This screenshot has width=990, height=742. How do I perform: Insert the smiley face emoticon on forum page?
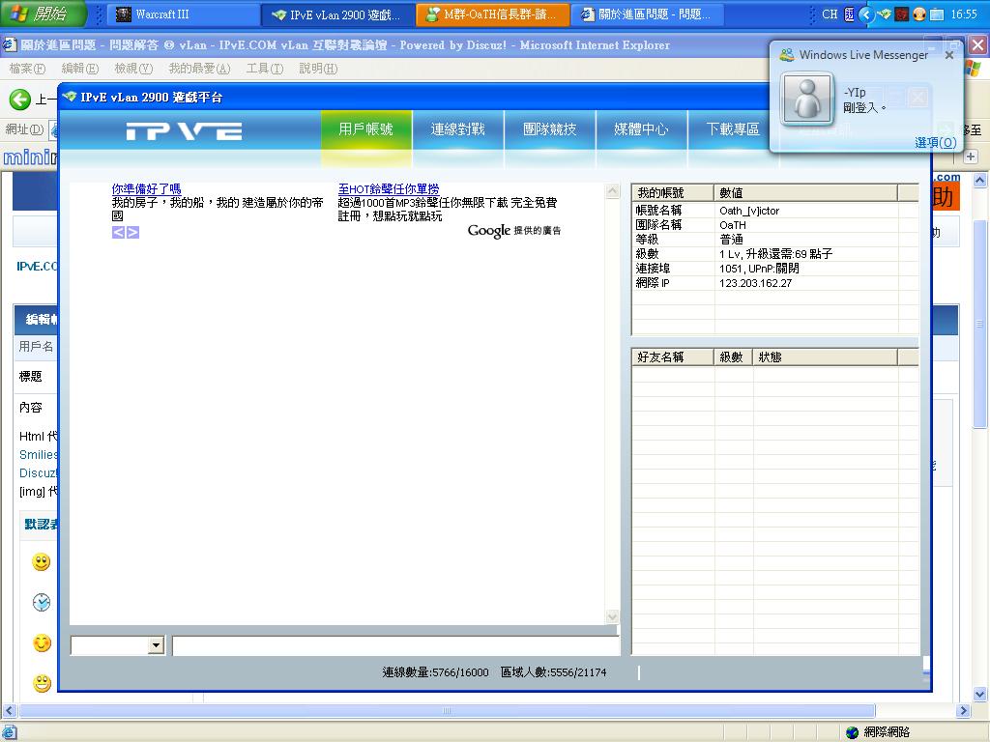[41, 561]
